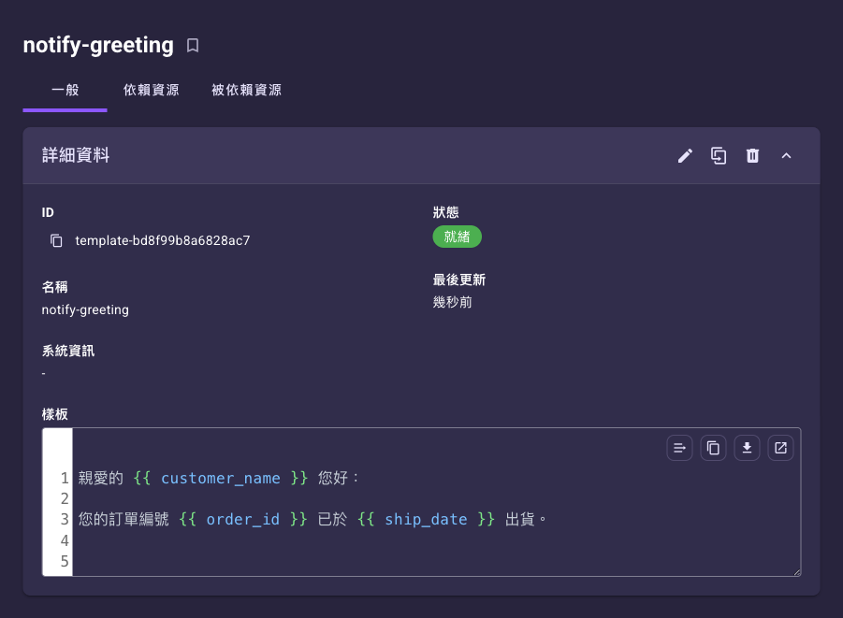Click the order_id variable in line 3
The height and width of the screenshot is (618, 843).
coord(243,519)
